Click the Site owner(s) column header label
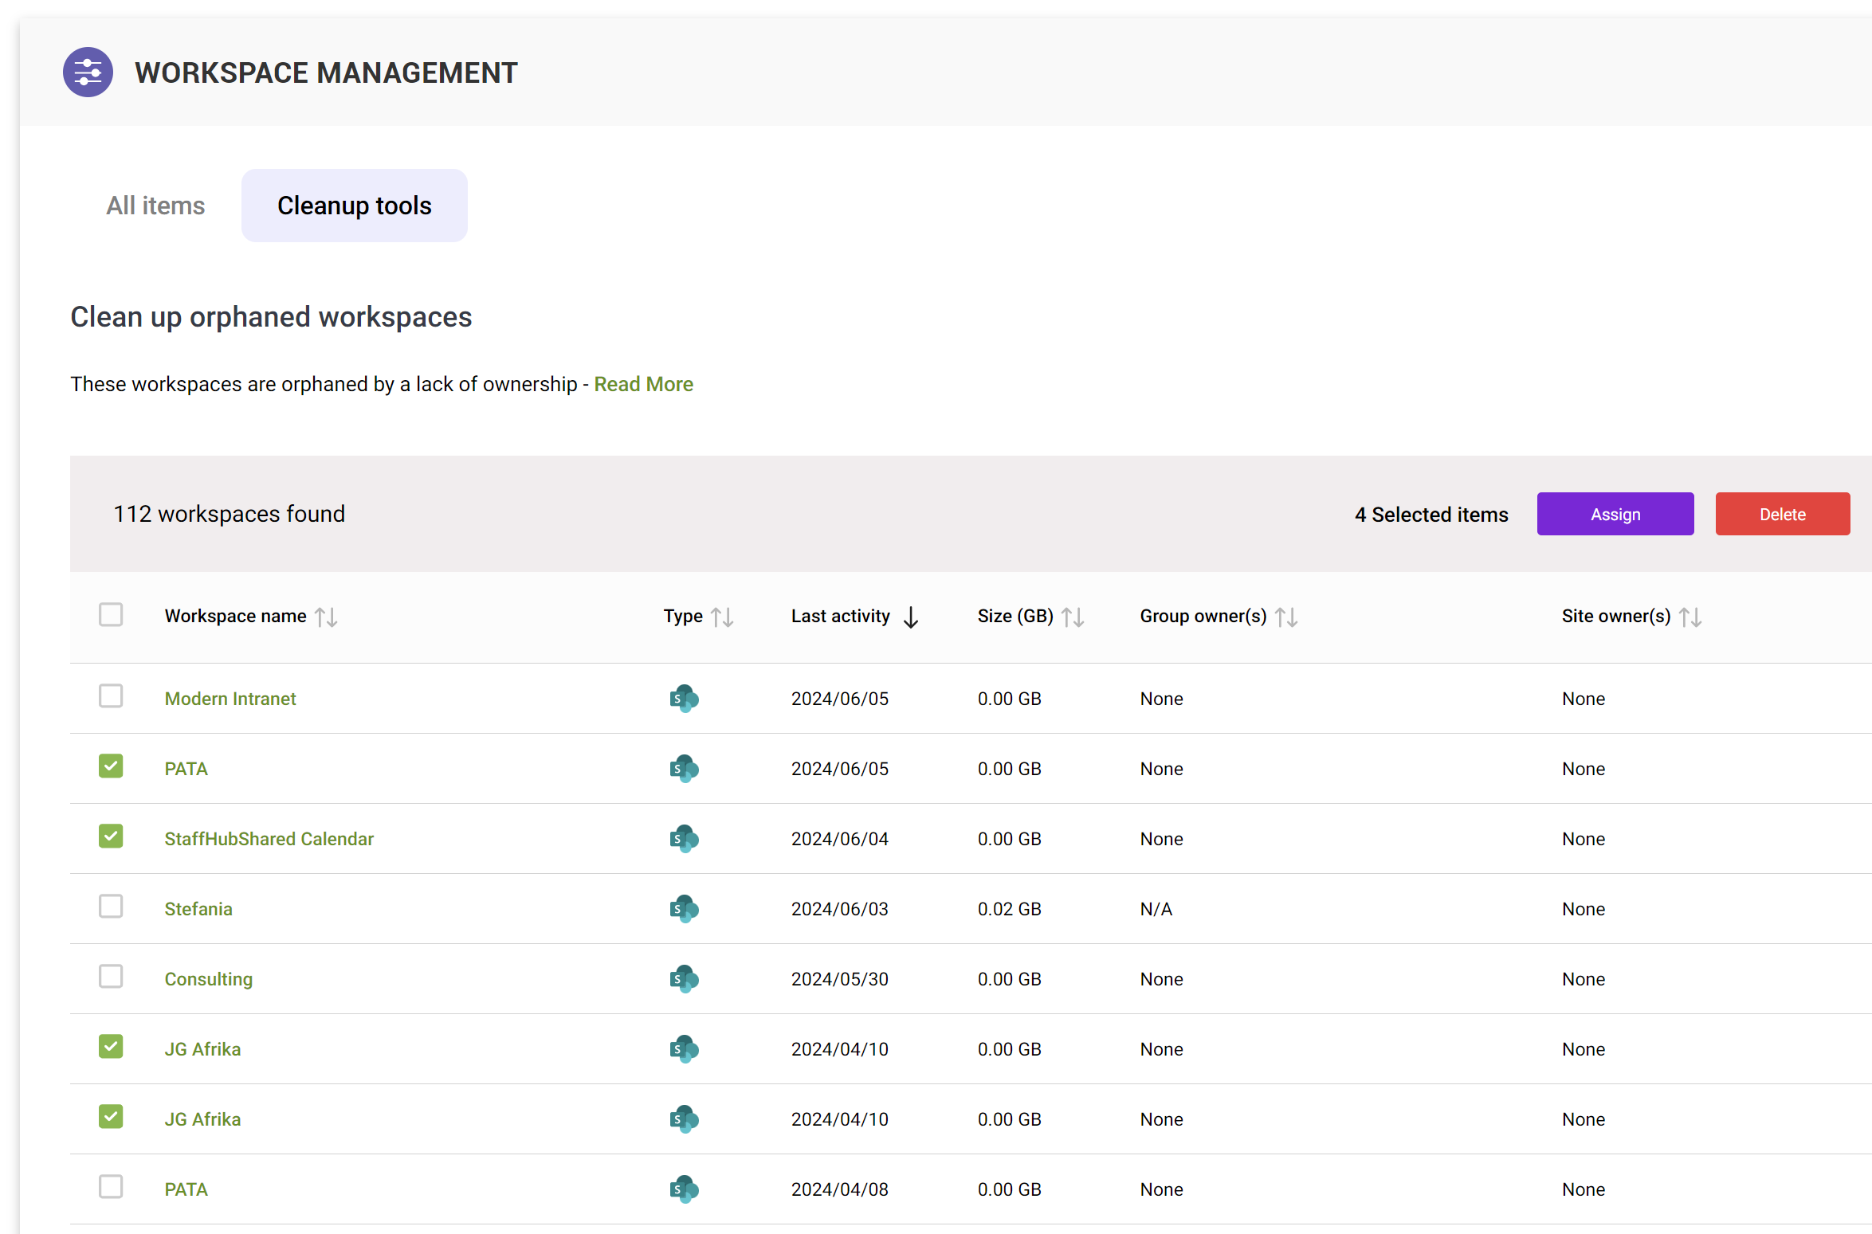Viewport: 1872px width, 1234px height. (1616, 617)
